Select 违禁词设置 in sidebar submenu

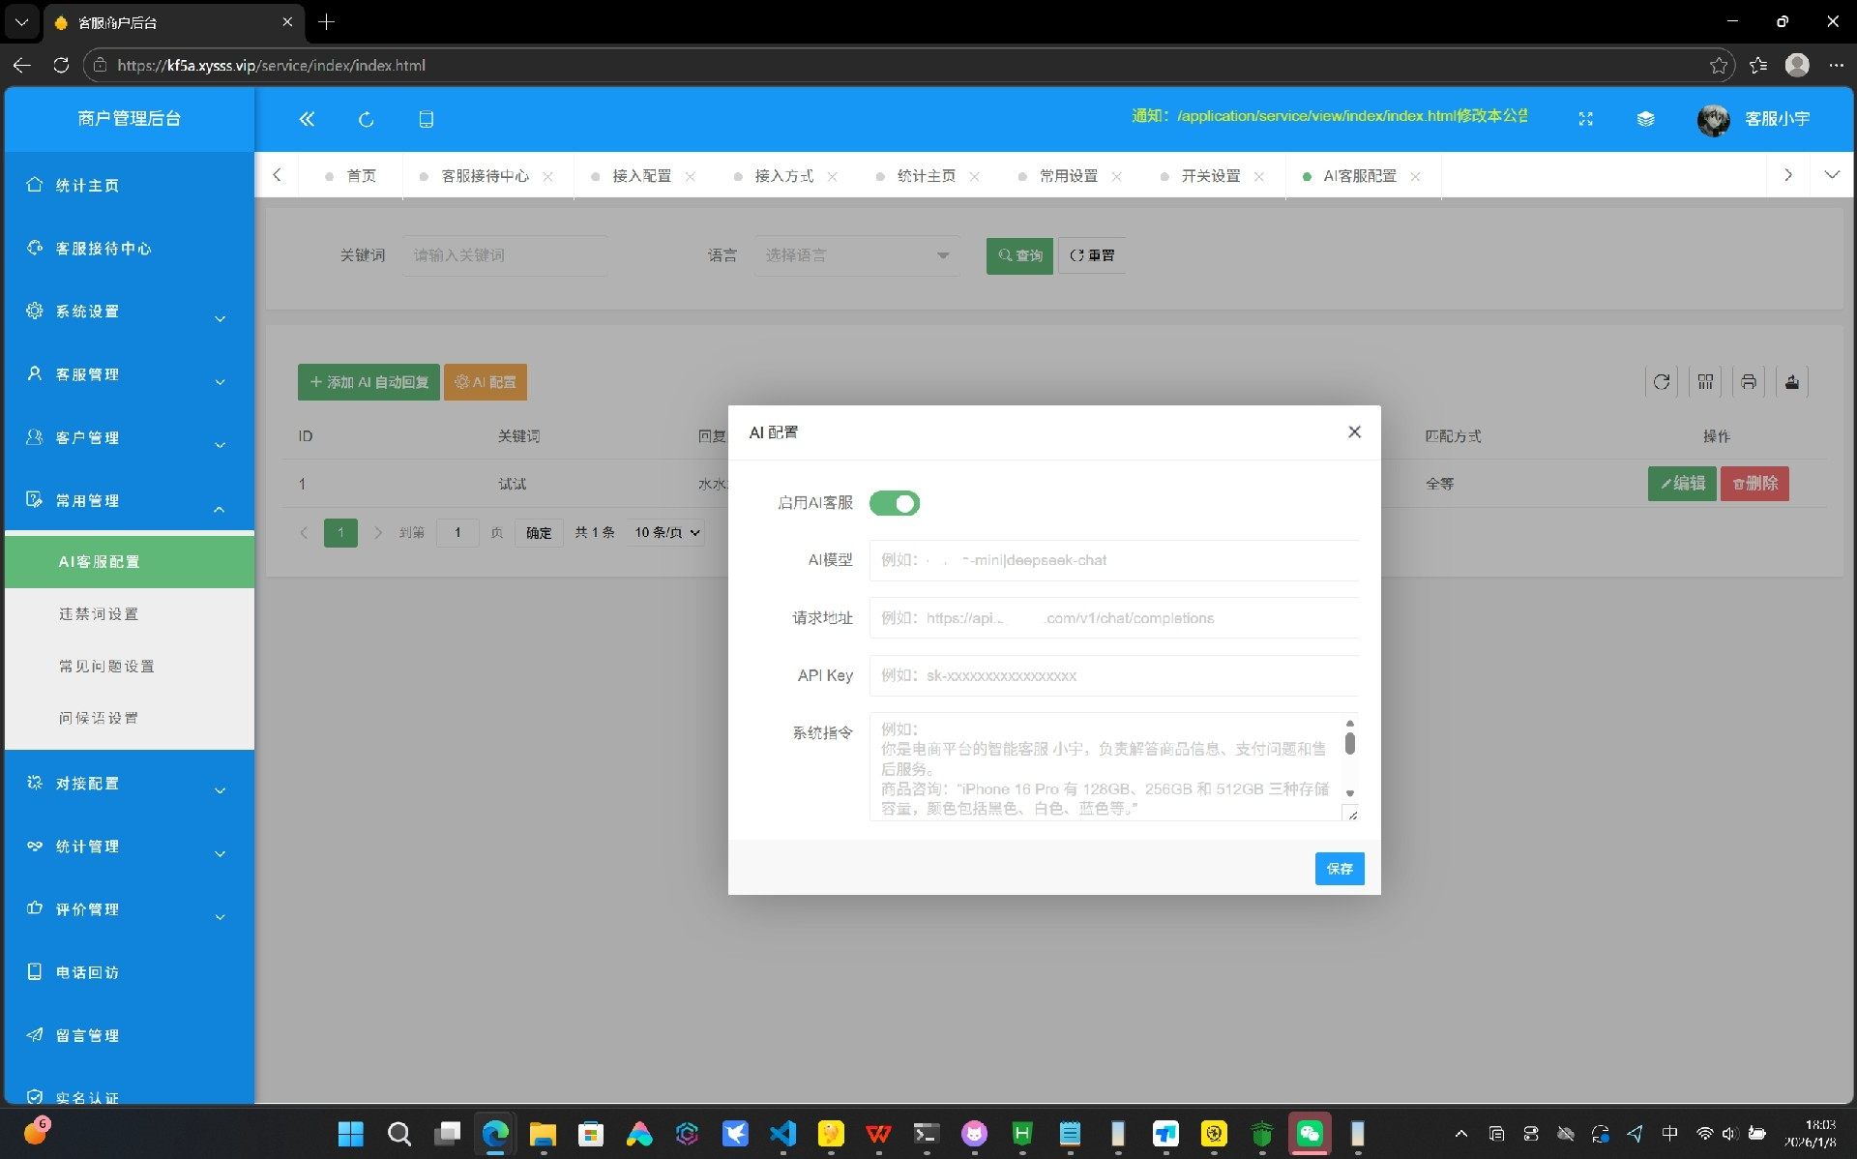(99, 614)
